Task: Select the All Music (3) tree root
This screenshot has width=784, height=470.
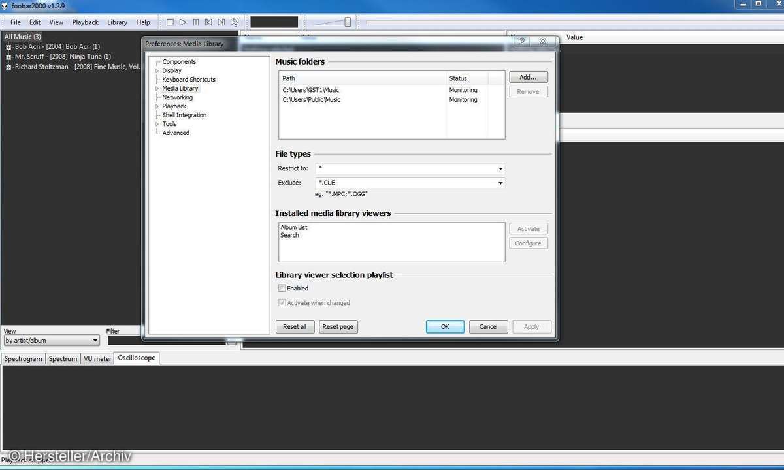Action: (23, 37)
